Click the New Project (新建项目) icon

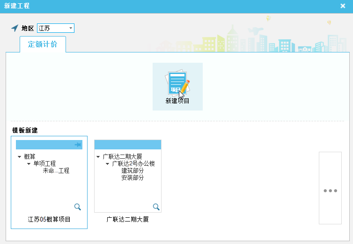[x=177, y=83]
